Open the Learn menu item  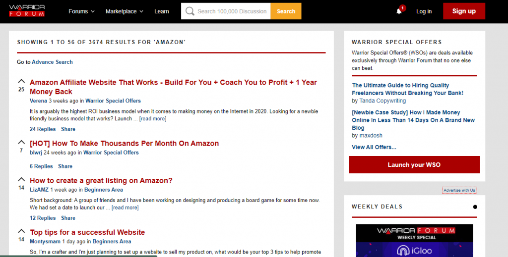pos(162,11)
